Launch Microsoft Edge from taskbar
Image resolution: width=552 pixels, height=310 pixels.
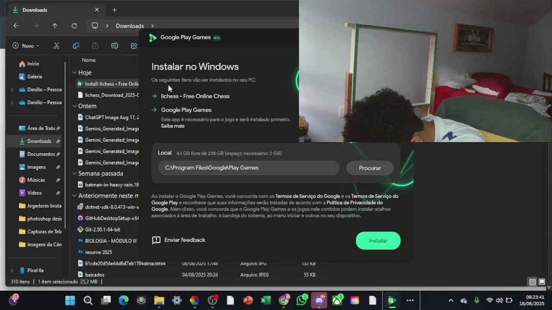(x=123, y=300)
